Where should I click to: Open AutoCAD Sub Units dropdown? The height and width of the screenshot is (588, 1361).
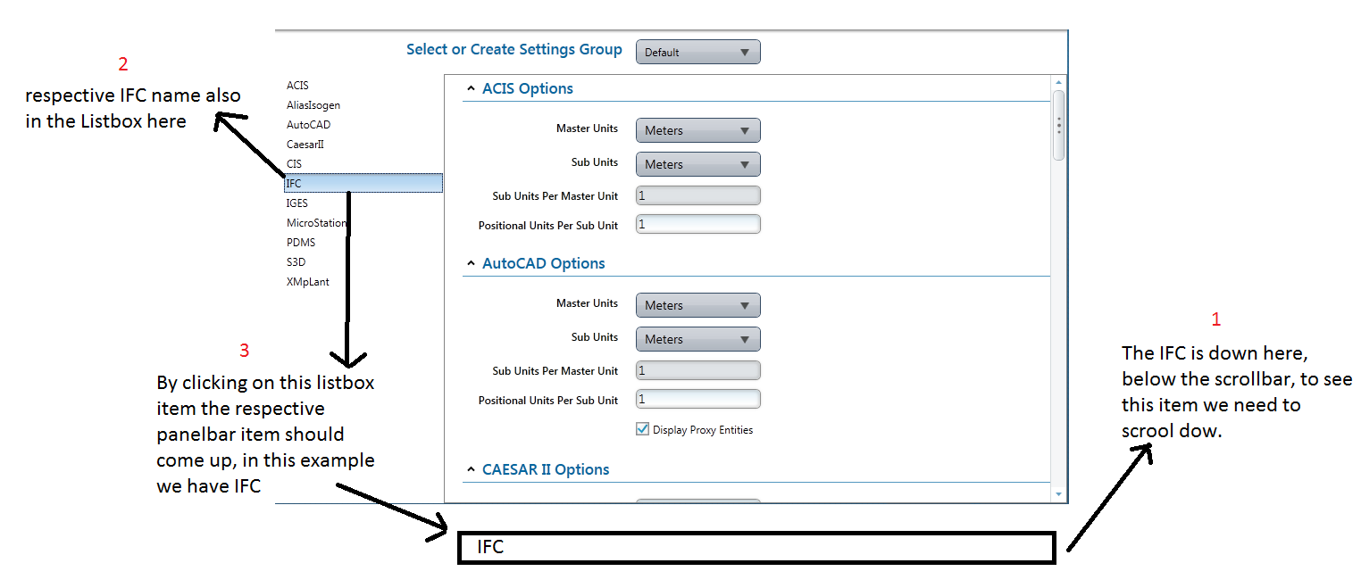coord(697,339)
